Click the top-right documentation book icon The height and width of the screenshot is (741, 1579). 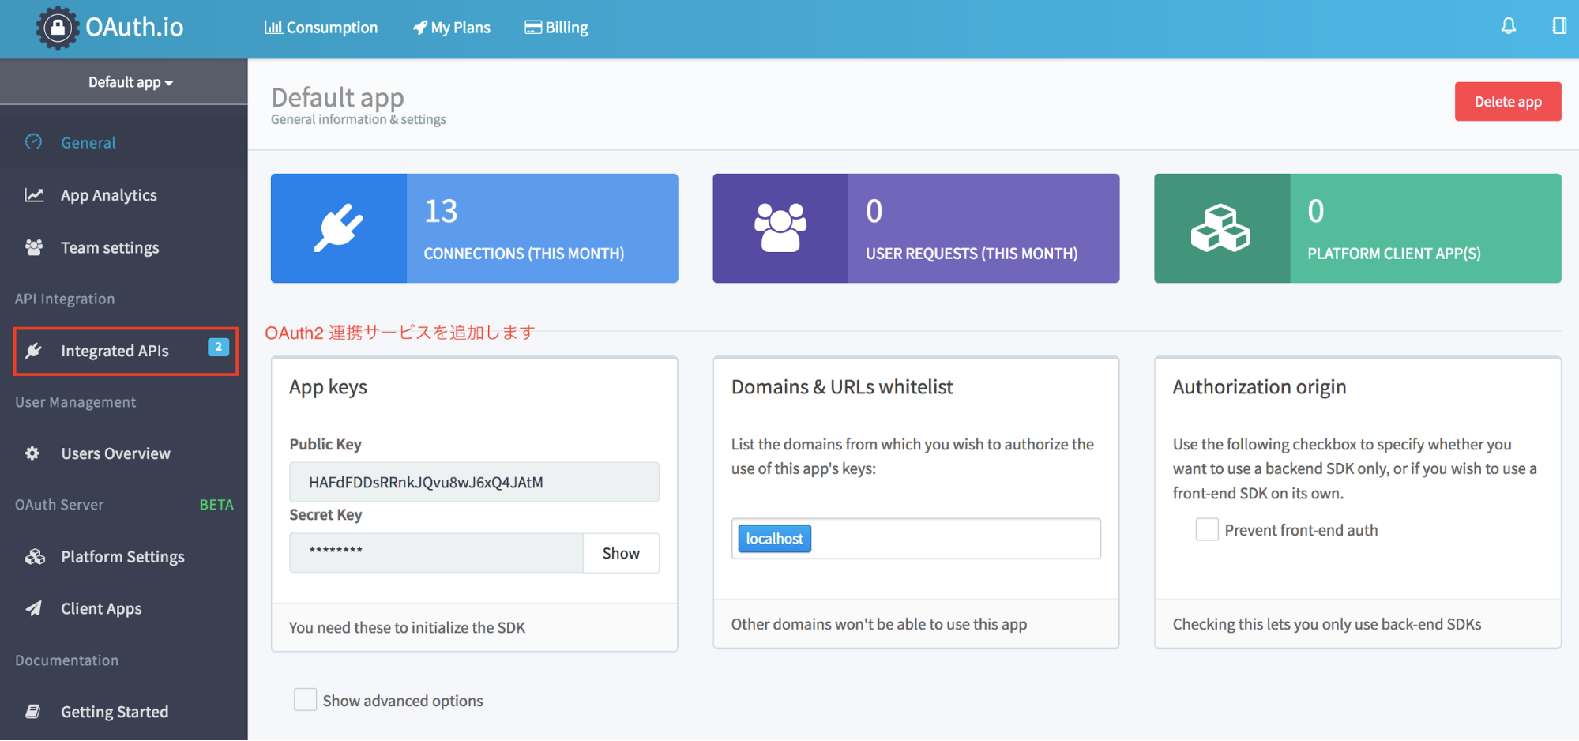click(1558, 26)
